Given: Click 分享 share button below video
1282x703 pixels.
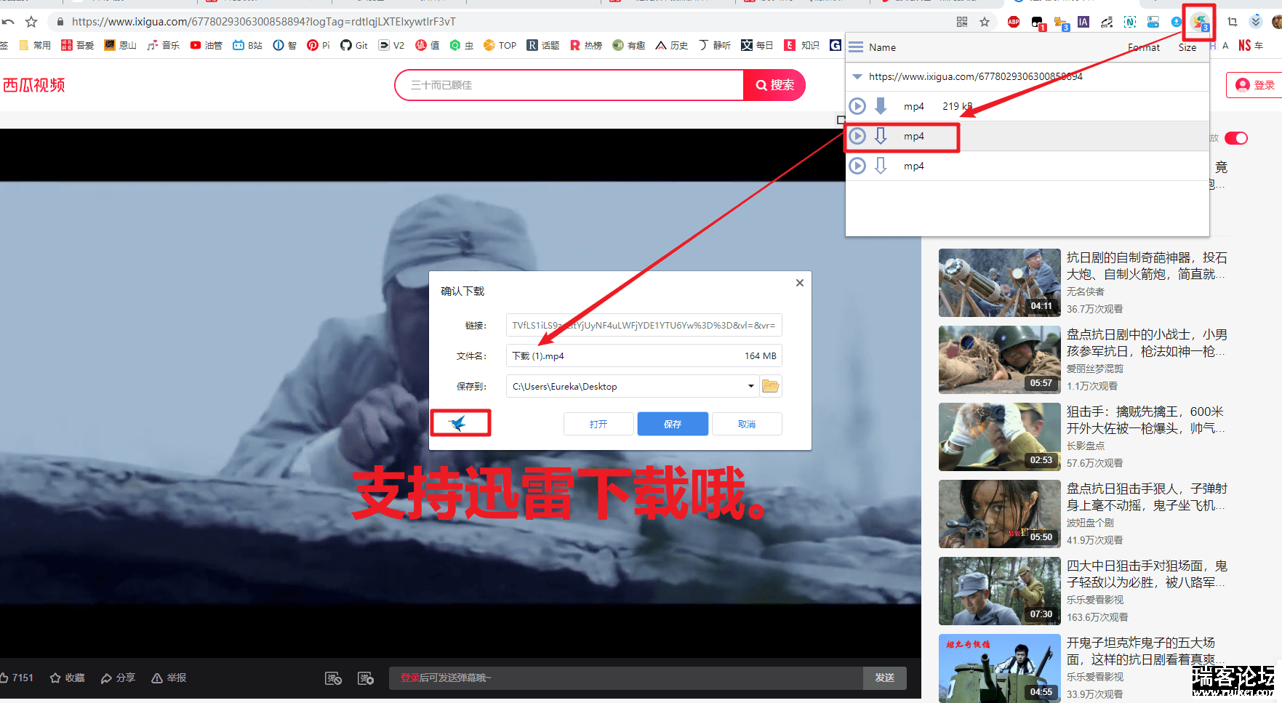Looking at the screenshot, I should point(118,678).
